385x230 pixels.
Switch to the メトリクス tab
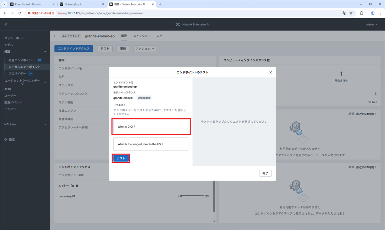[142, 36]
